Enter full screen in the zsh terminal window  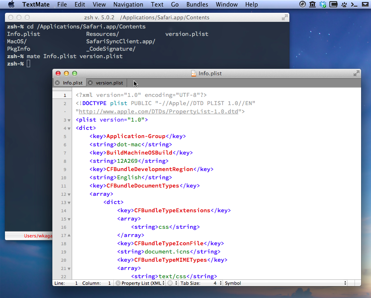coord(284,17)
